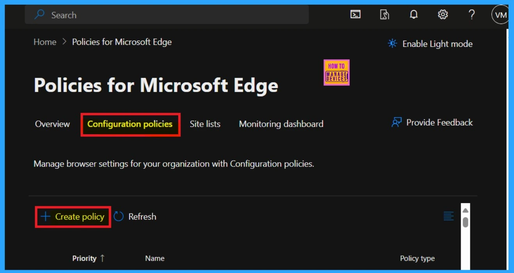Toggle the list density lines icon
The height and width of the screenshot is (273, 514).
pos(449,216)
